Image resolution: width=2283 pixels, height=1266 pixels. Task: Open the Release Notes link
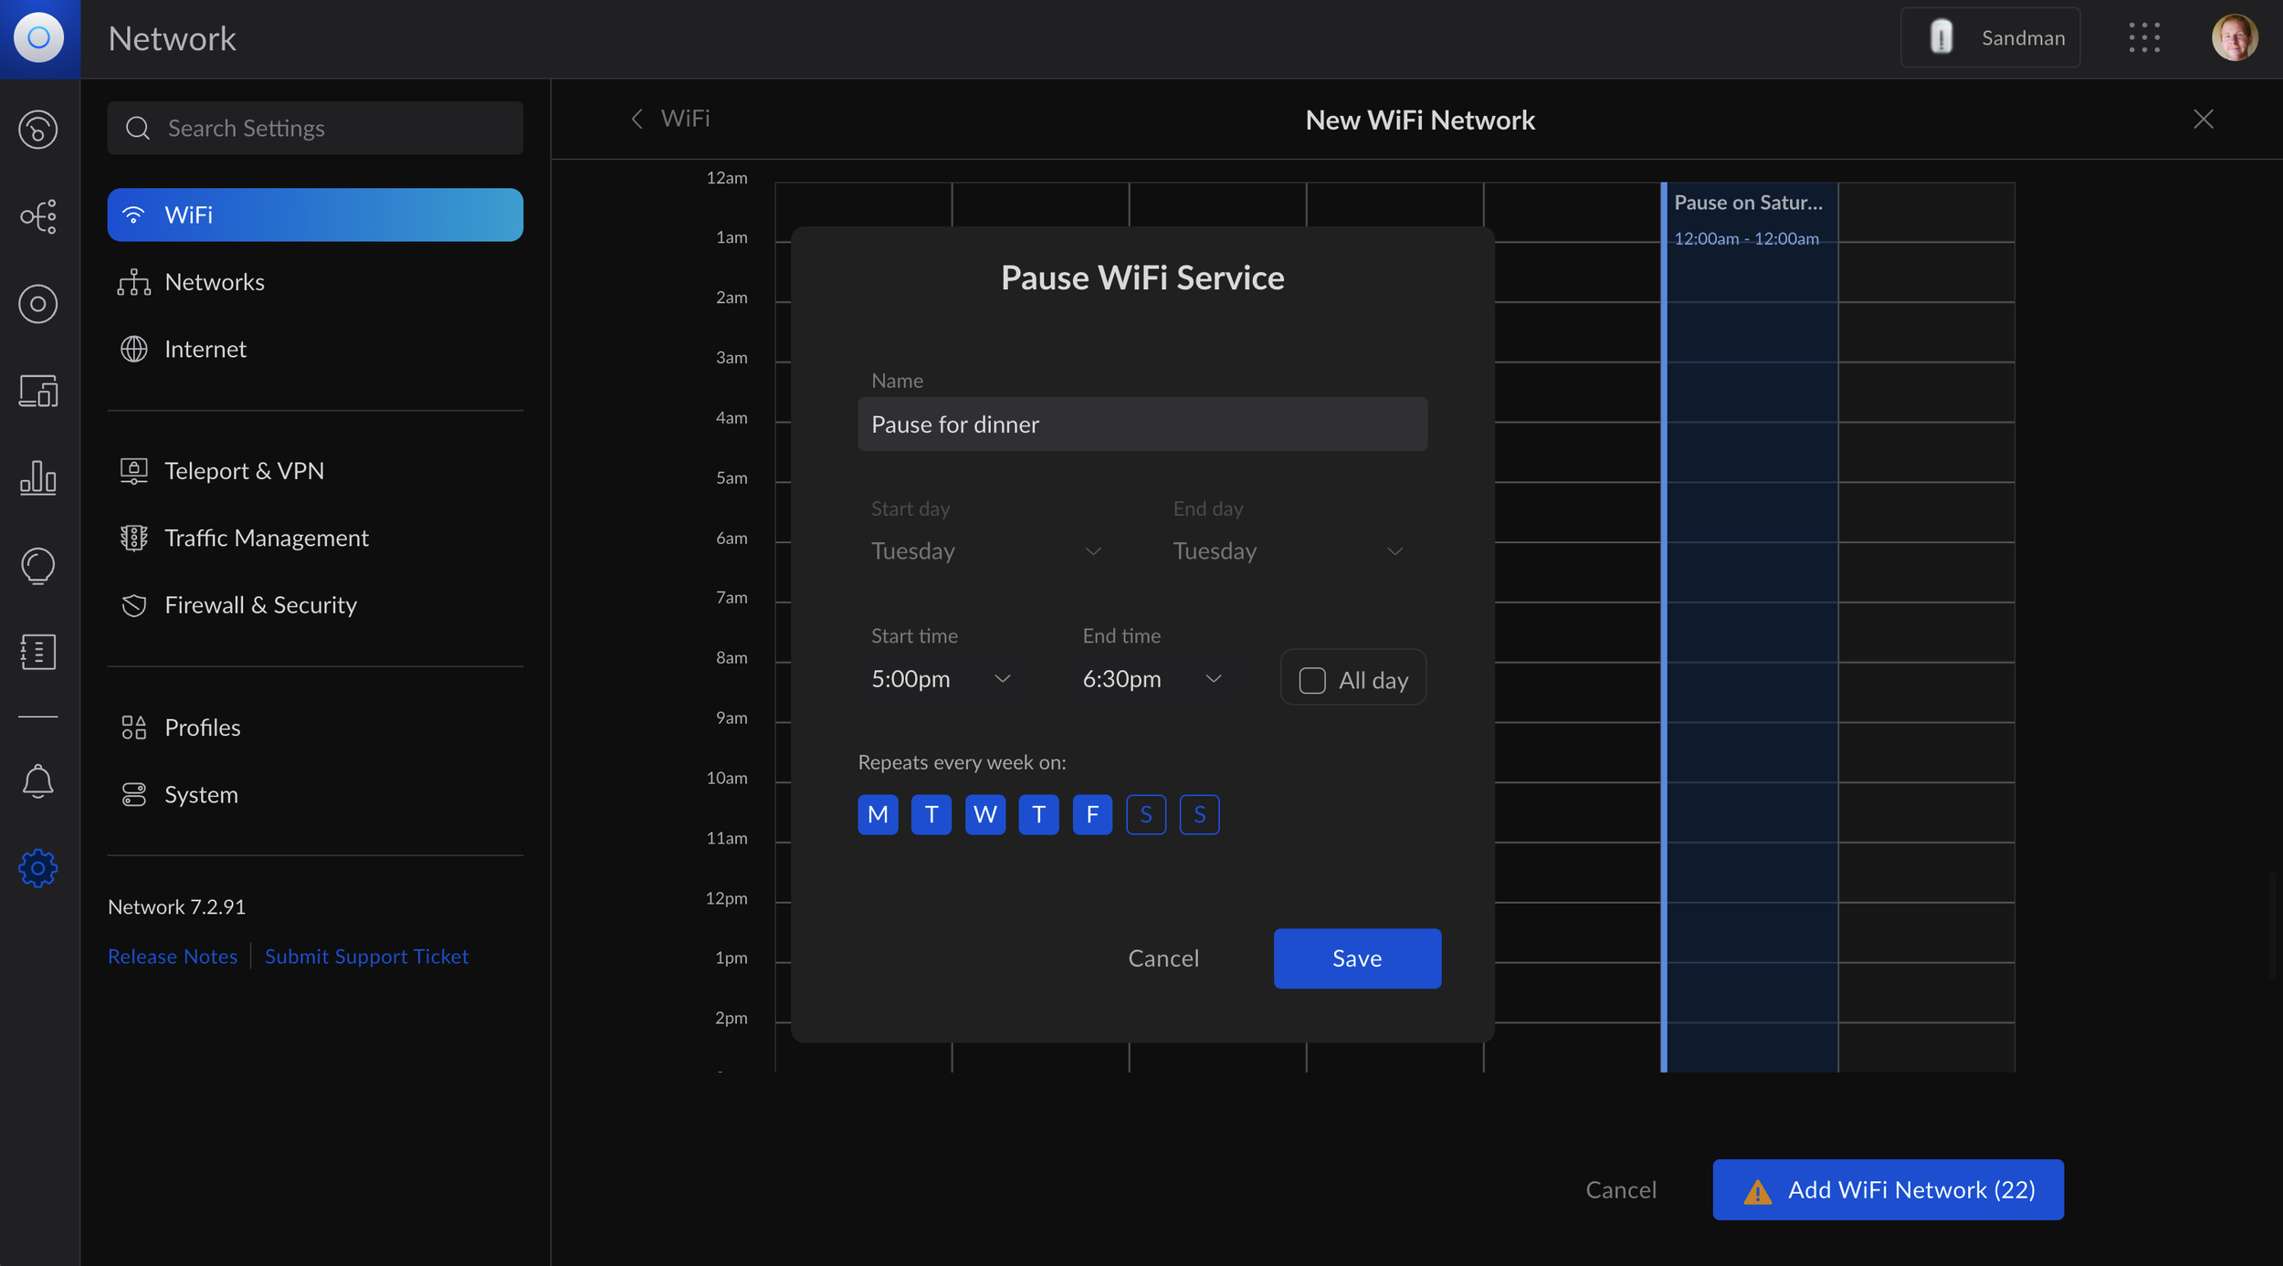173,956
